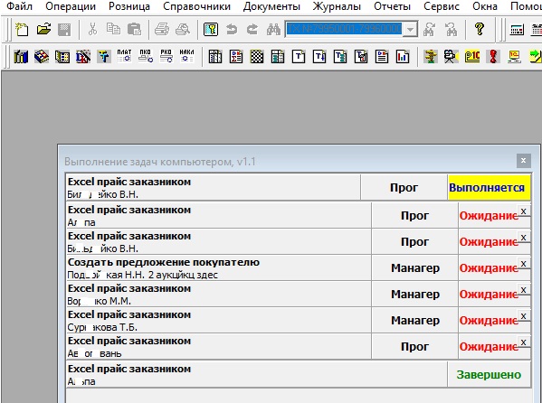Open the calculator icon in toolbar
Screen dimensions: 542x403
[517, 30]
